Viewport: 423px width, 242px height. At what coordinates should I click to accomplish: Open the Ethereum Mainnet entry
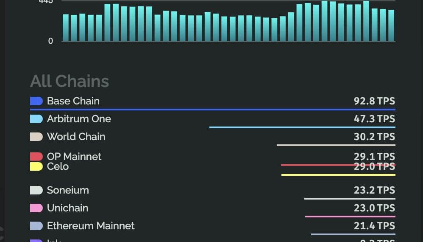point(91,226)
